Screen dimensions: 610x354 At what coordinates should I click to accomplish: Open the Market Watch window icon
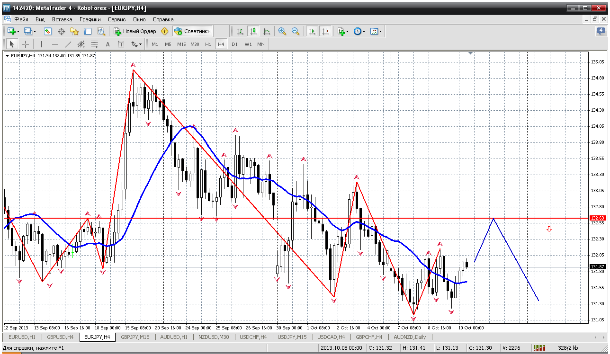point(48,31)
